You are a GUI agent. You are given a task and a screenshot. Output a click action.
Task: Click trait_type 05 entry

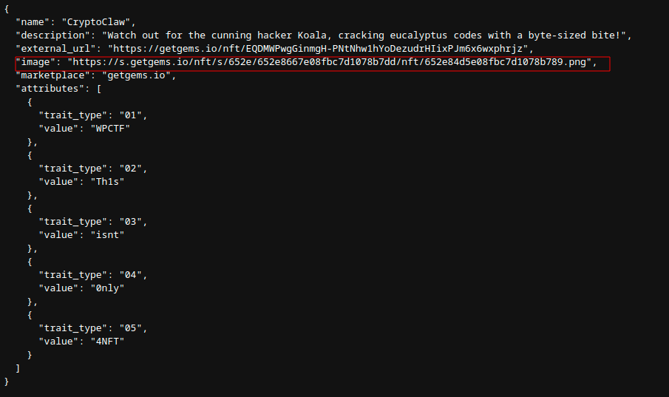click(x=93, y=328)
